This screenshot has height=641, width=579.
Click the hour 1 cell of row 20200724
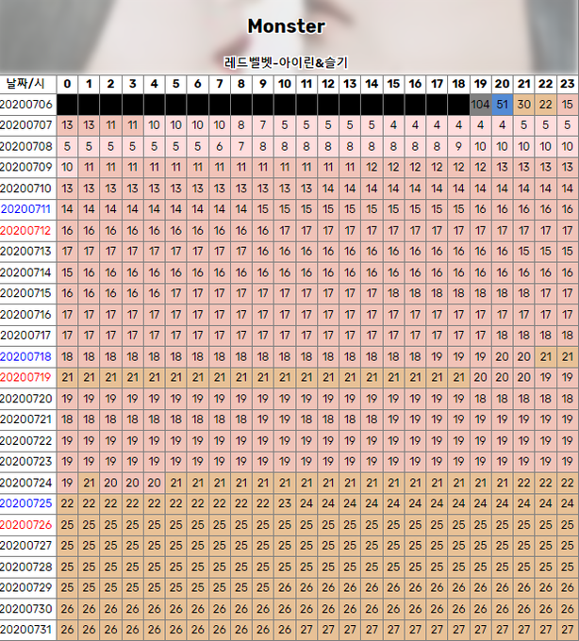tap(89, 483)
